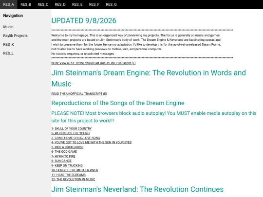Open 9- Keep On Trucking

[67, 165]
